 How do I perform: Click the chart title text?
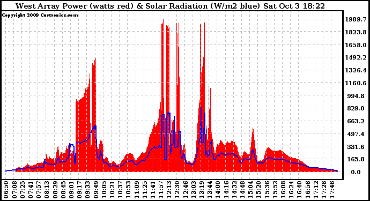(170, 6)
